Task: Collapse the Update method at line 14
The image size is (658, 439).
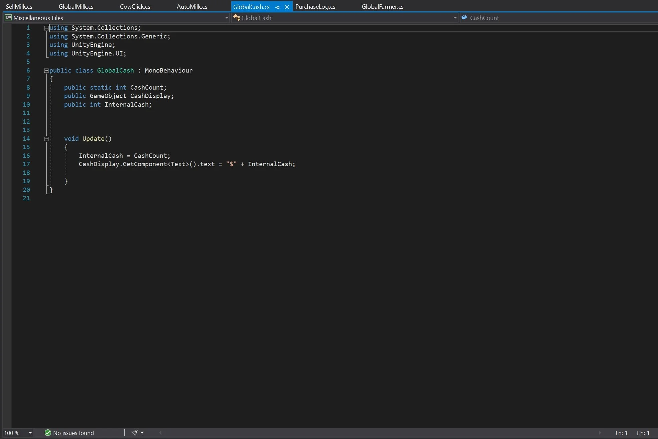Action: coord(46,139)
